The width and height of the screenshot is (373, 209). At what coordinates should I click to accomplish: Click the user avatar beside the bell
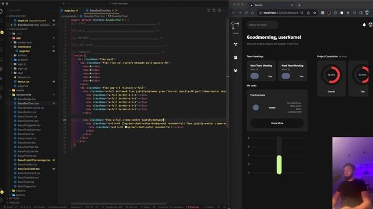(x=371, y=24)
